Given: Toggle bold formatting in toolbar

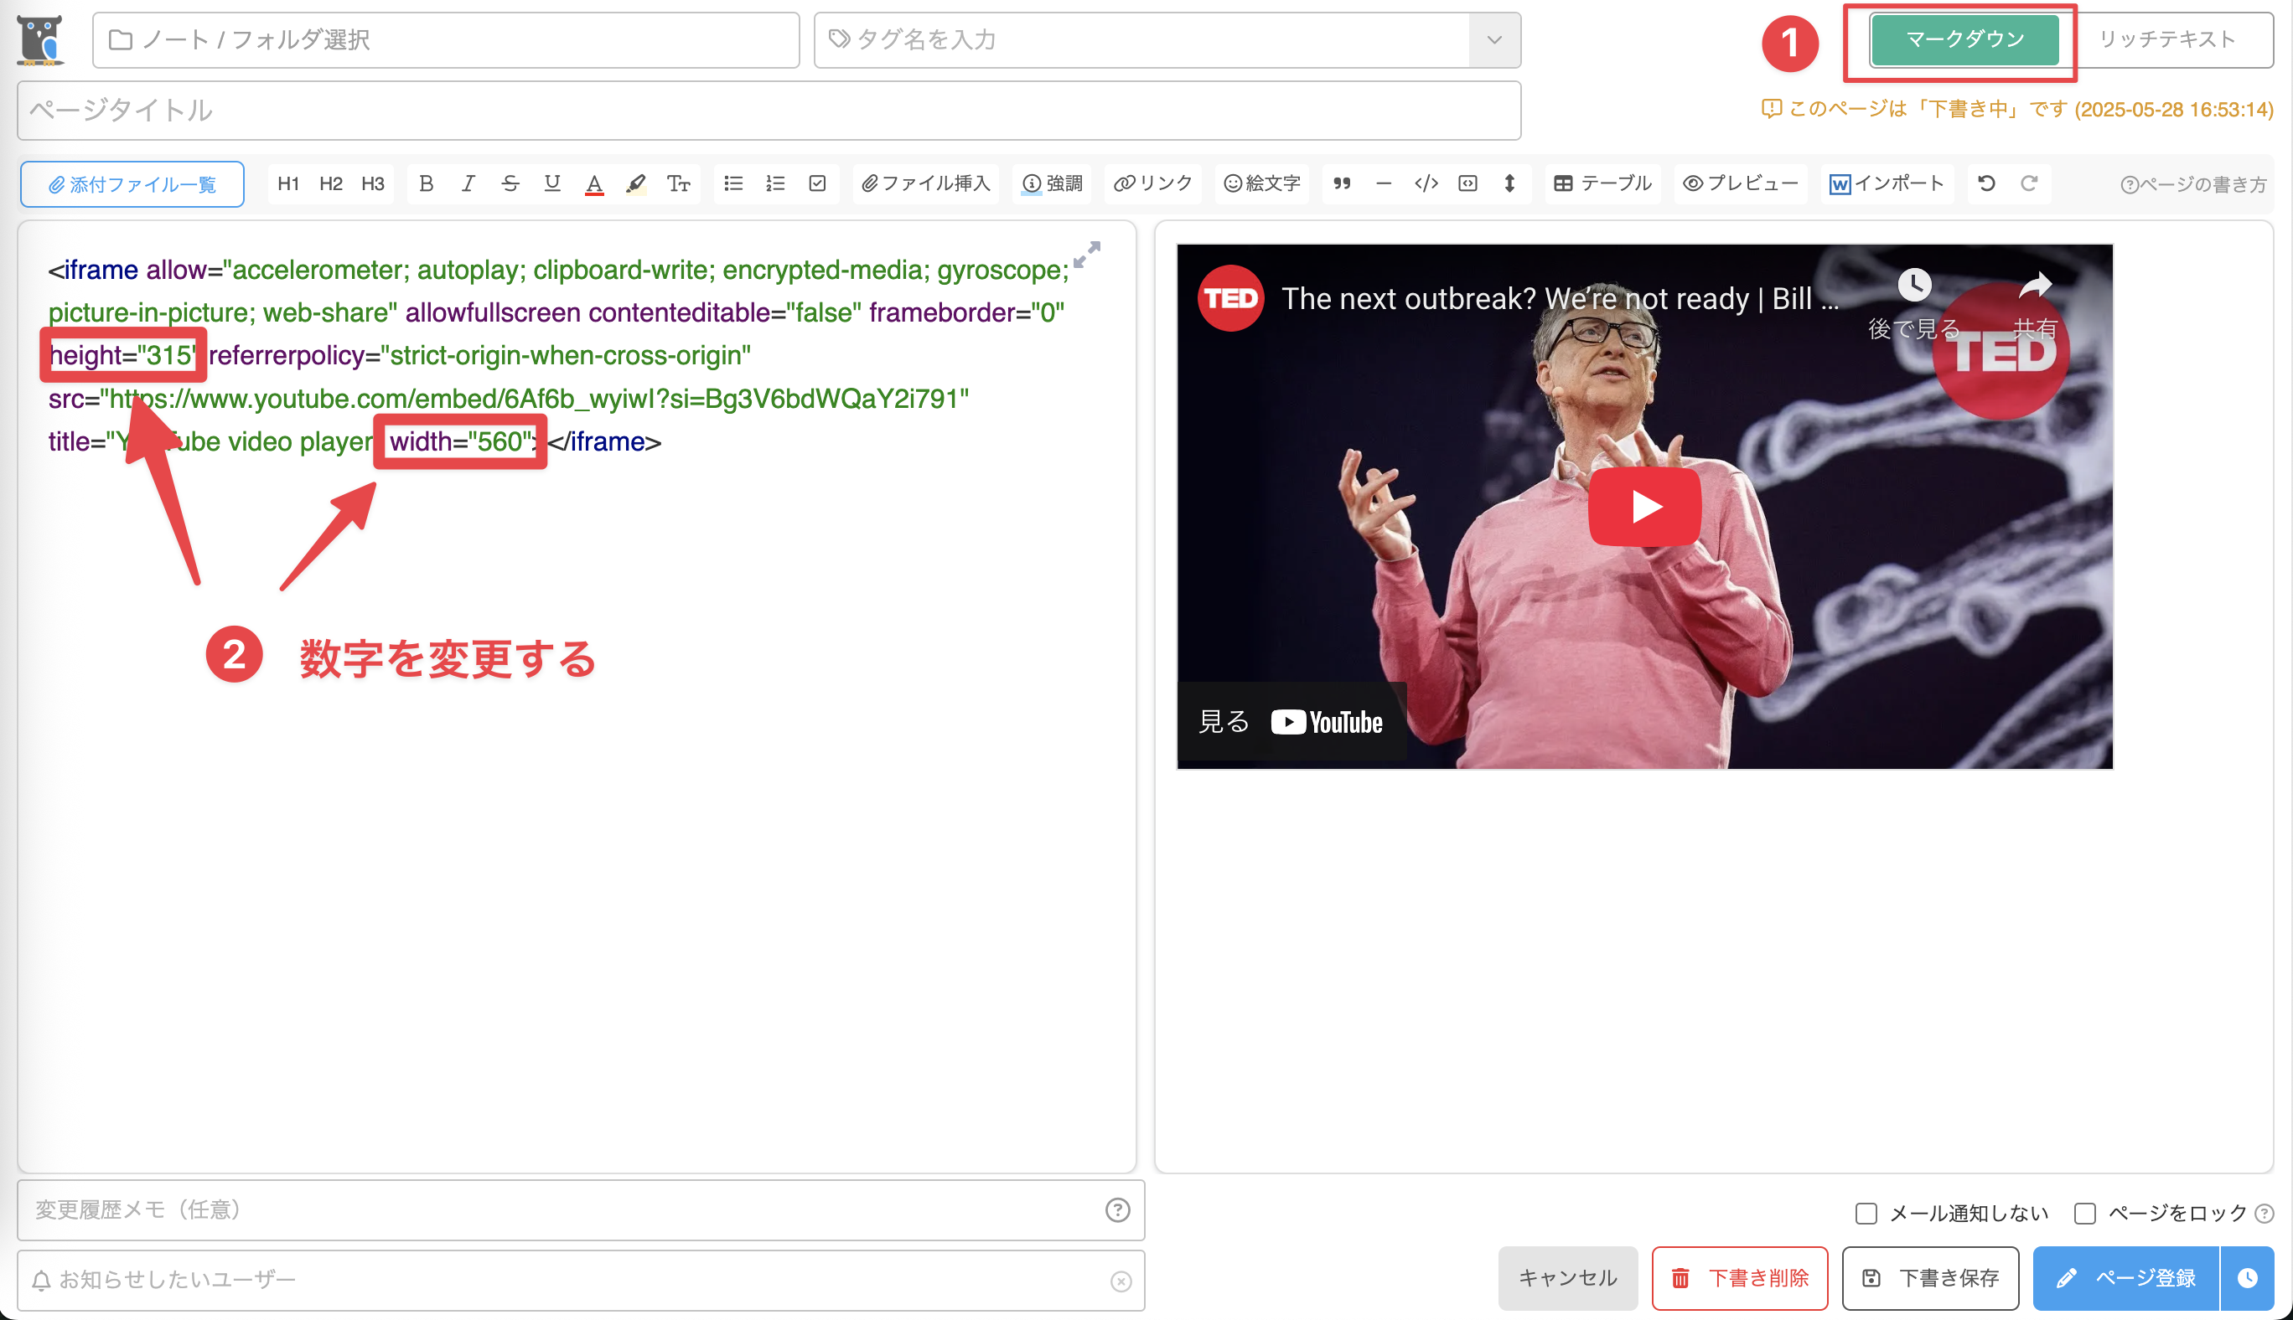Looking at the screenshot, I should click(426, 184).
